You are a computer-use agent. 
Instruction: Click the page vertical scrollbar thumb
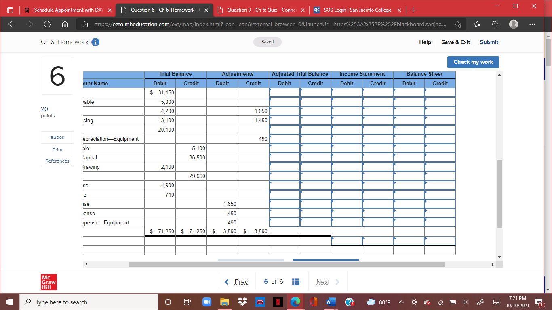click(548, 52)
